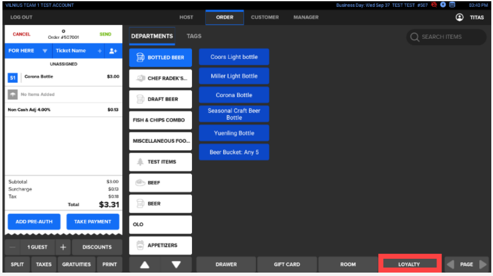Cancel the current order
The width and height of the screenshot is (493, 276).
pos(21,34)
